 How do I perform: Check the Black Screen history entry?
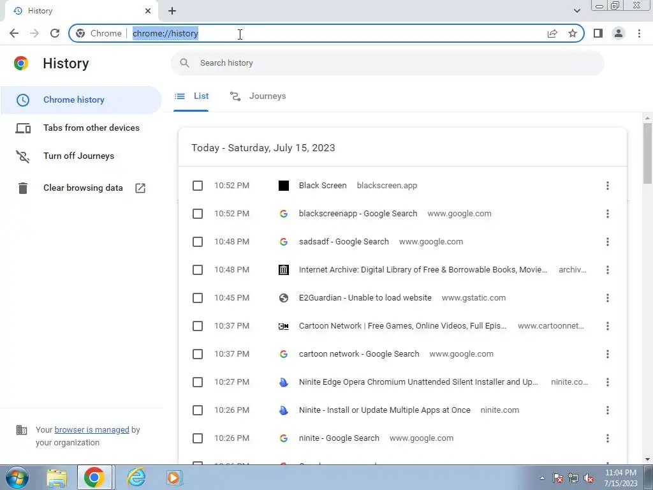[198, 186]
